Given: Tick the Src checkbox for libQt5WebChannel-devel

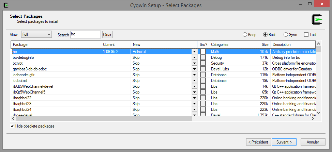Looking at the screenshot, I should pyautogui.click(x=203, y=86).
